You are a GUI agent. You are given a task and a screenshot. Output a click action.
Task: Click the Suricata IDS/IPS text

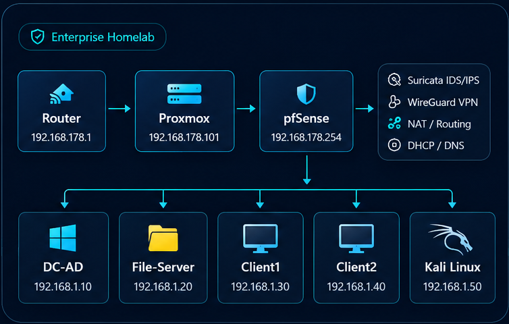point(444,80)
